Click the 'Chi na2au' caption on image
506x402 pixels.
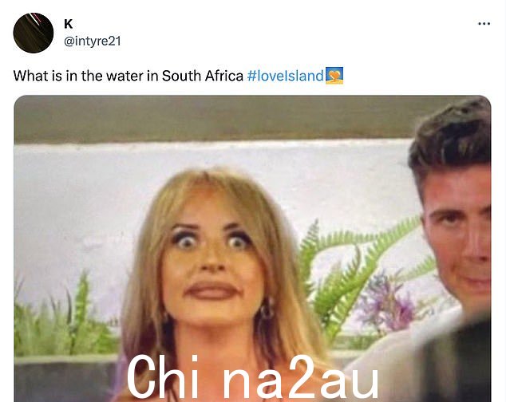click(x=252, y=377)
